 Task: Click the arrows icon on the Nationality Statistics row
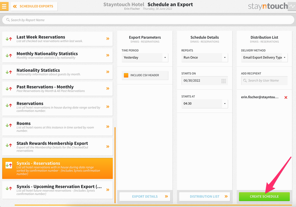coord(9,72)
